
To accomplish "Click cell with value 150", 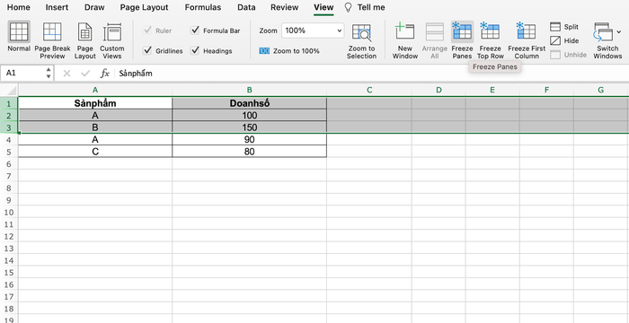I will pos(250,127).
